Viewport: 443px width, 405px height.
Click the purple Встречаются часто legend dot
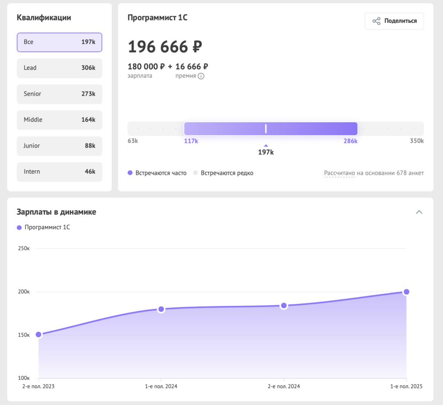130,173
